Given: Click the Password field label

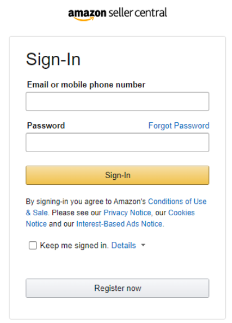Looking at the screenshot, I should [x=46, y=126].
